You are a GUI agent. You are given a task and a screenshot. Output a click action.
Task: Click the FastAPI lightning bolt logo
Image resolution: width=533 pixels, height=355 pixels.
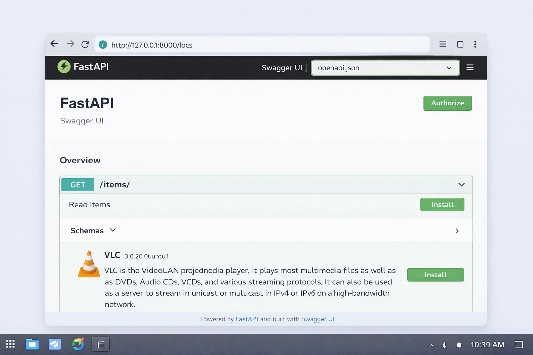(x=64, y=67)
